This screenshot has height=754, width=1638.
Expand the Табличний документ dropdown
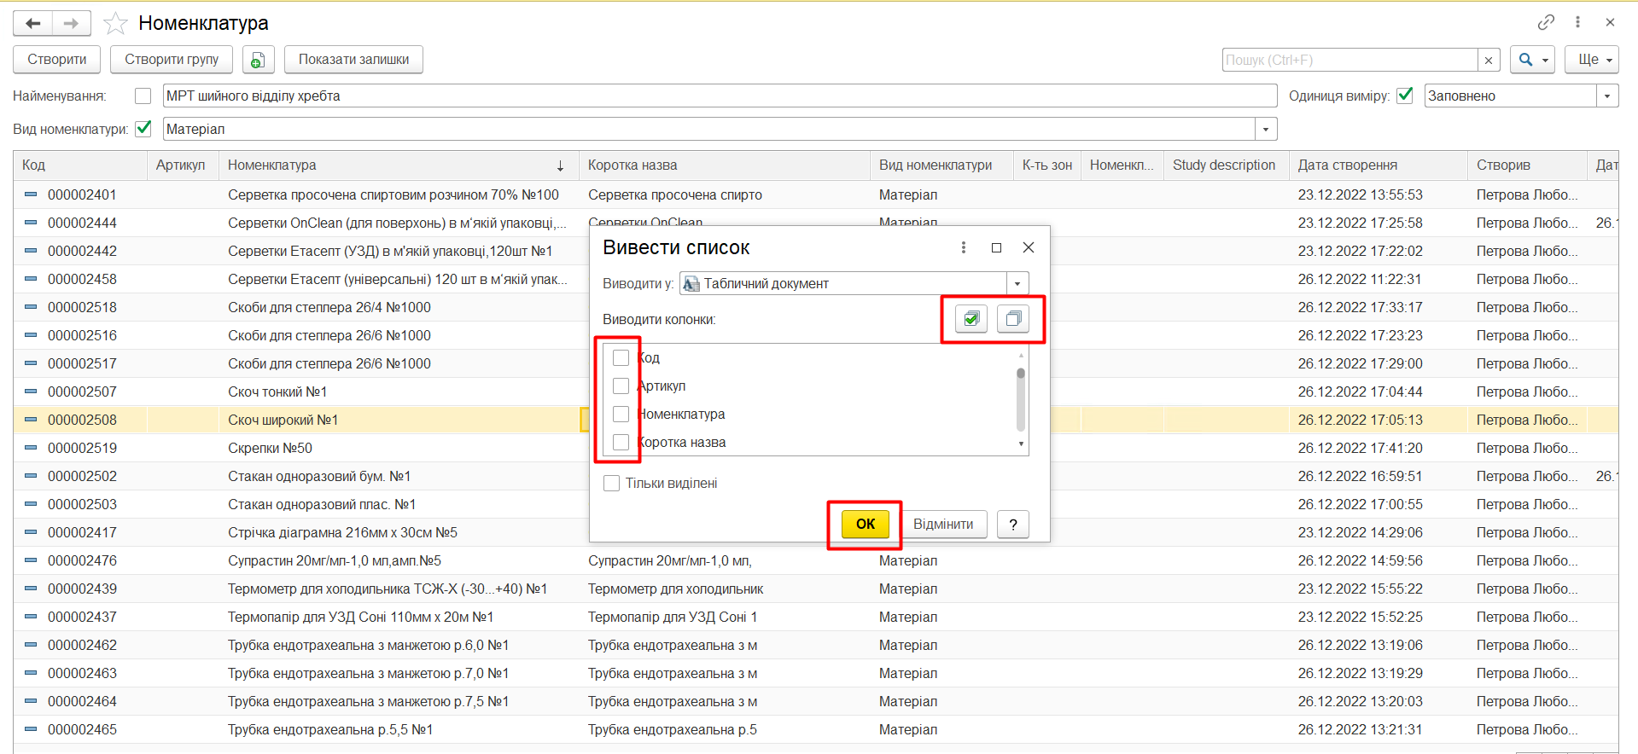1017,284
